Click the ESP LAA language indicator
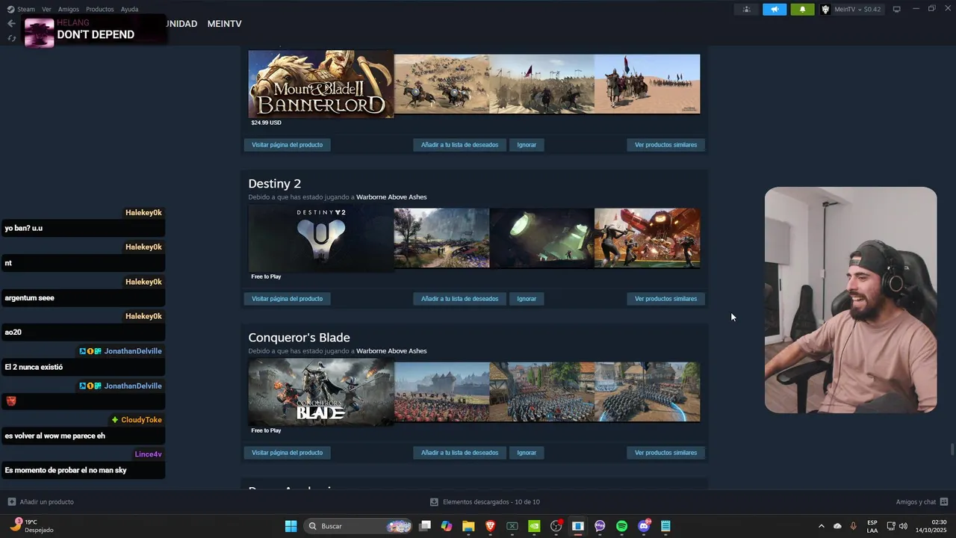 (872, 526)
